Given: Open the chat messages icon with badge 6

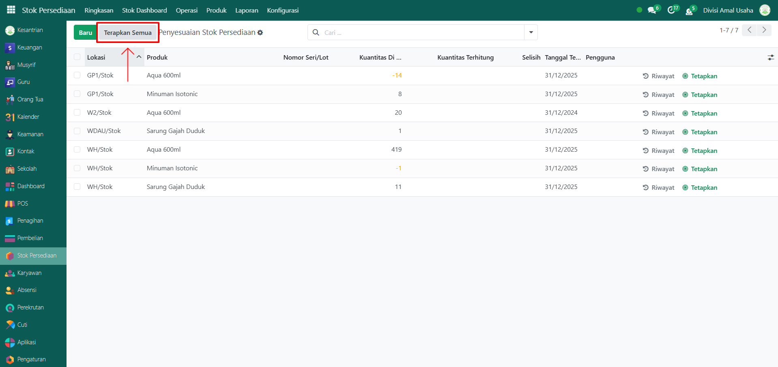Looking at the screenshot, I should point(652,11).
